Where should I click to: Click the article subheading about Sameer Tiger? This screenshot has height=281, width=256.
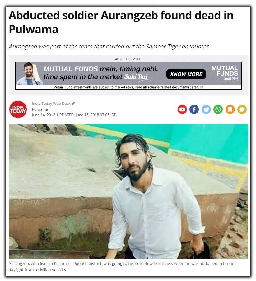pyautogui.click(x=109, y=47)
